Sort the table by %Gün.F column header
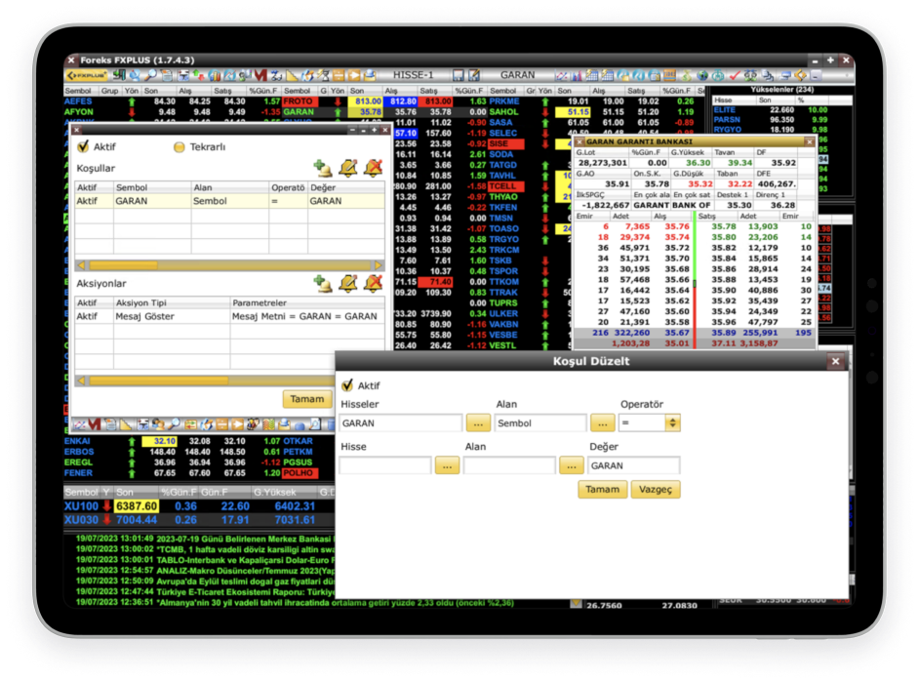 (x=263, y=91)
